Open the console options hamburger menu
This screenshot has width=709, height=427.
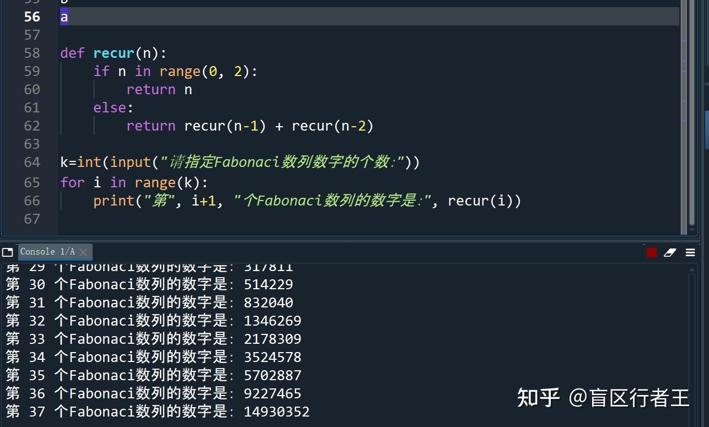pyautogui.click(x=690, y=252)
